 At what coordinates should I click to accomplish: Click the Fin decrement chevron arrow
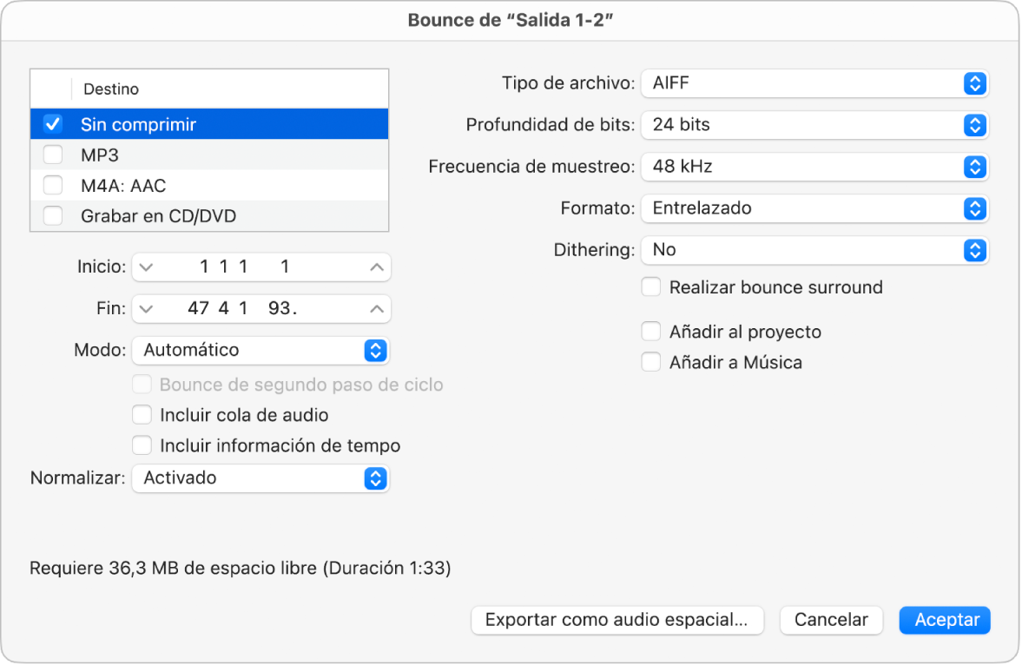point(146,308)
